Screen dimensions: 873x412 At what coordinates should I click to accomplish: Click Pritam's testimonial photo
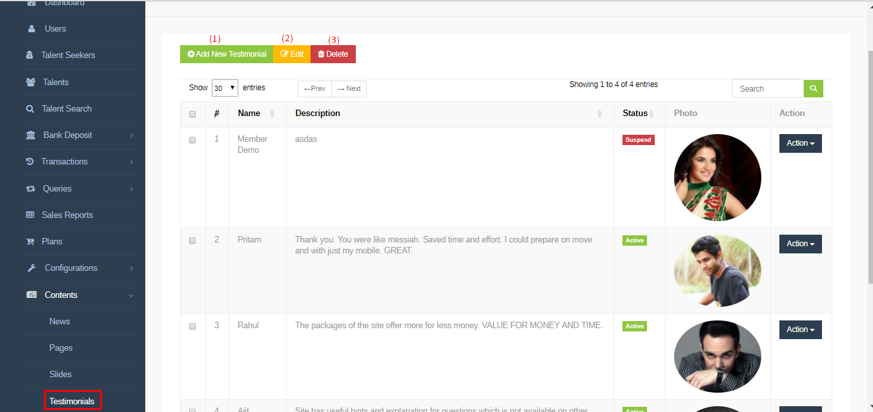[717, 271]
